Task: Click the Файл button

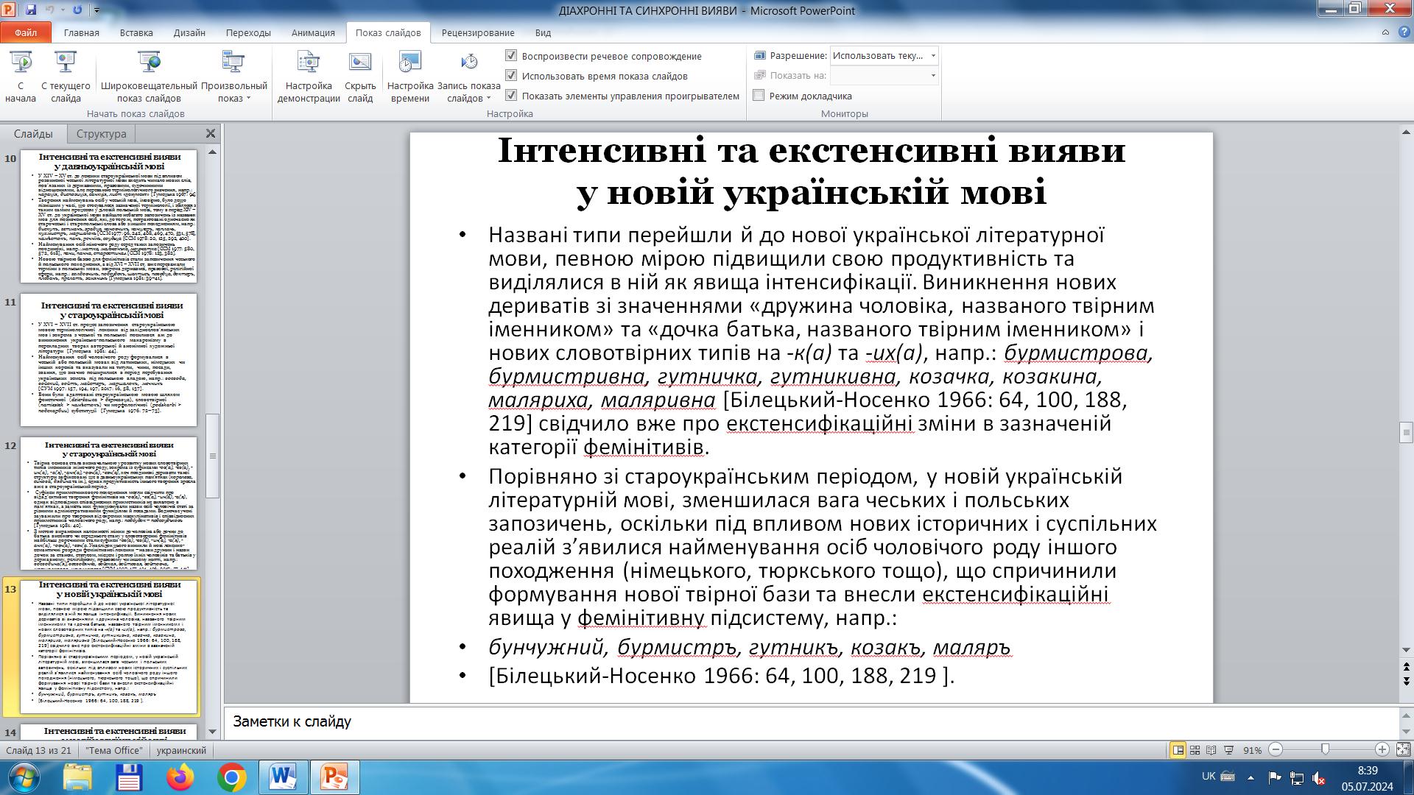Action: coord(26,32)
